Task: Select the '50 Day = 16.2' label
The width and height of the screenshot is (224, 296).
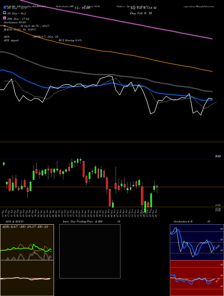Action: (x=17, y=13)
